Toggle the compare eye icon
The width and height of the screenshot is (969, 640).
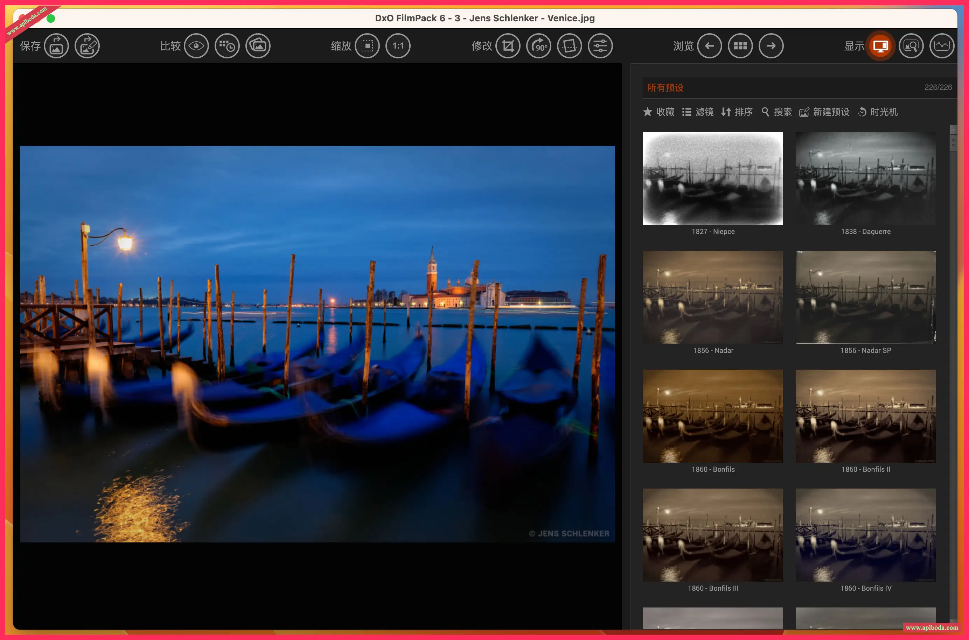pos(196,46)
